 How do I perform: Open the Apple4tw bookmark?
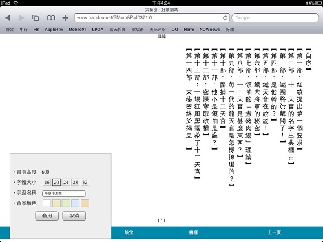pyautogui.click(x=54, y=30)
